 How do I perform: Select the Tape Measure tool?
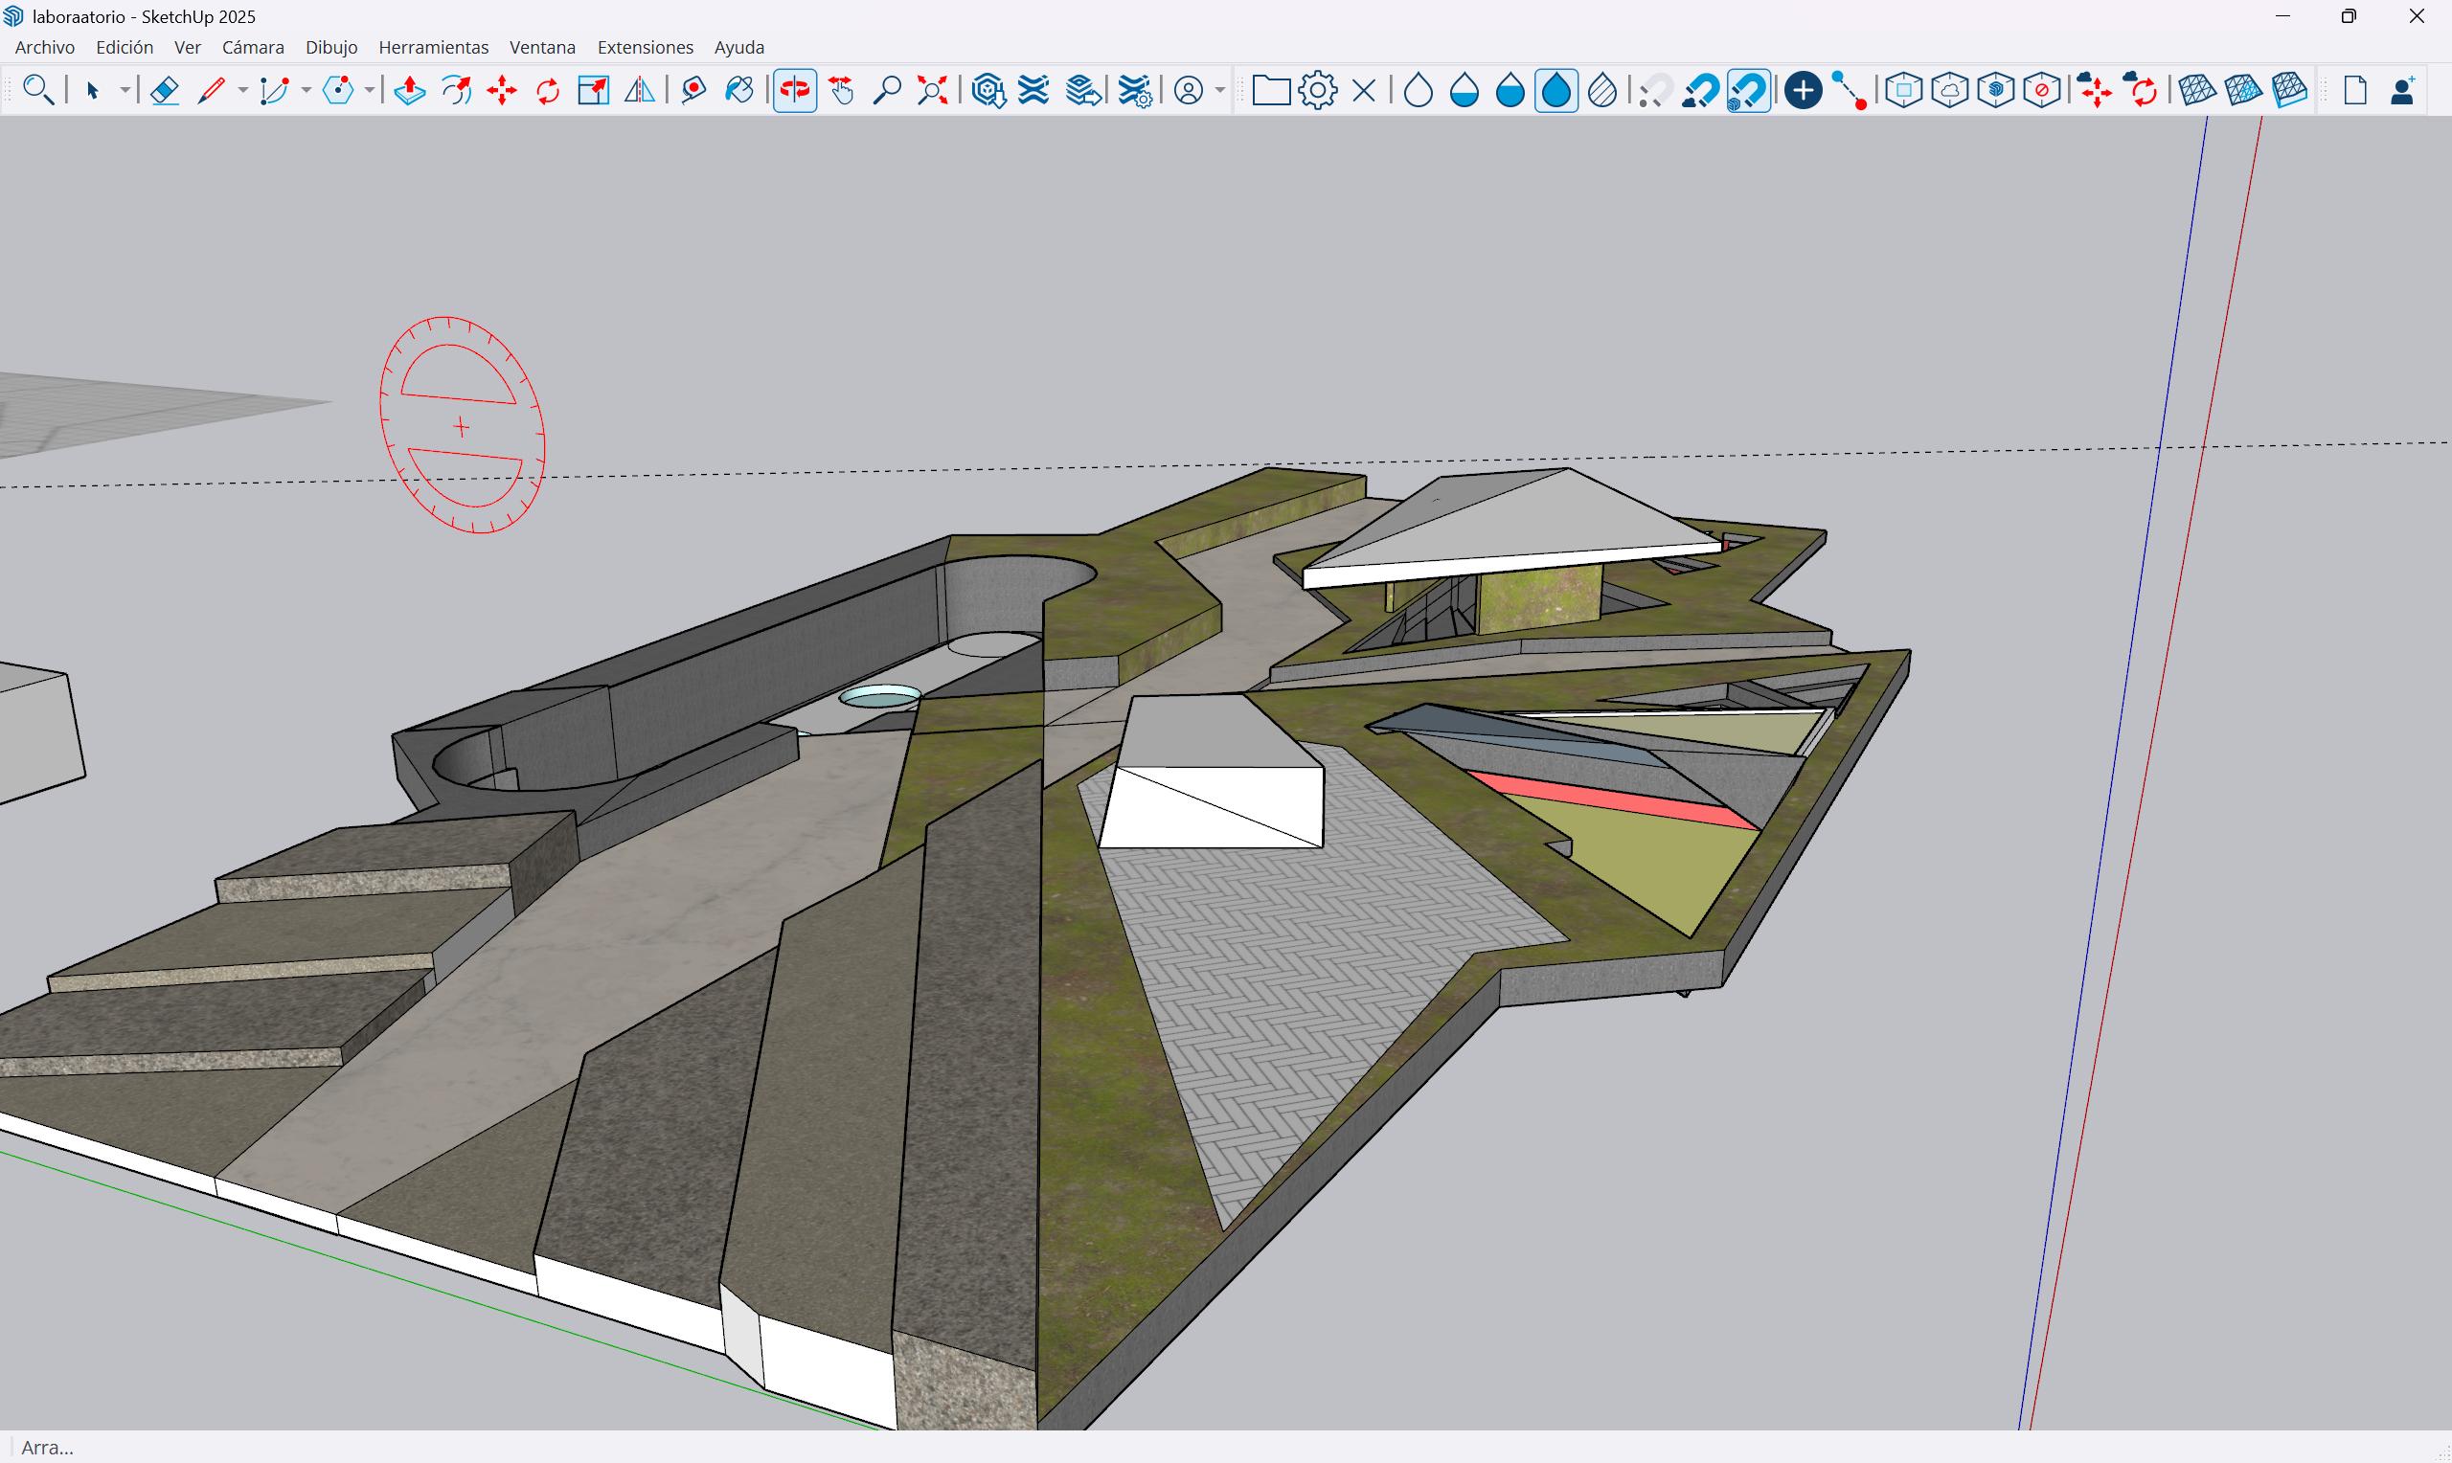click(692, 91)
